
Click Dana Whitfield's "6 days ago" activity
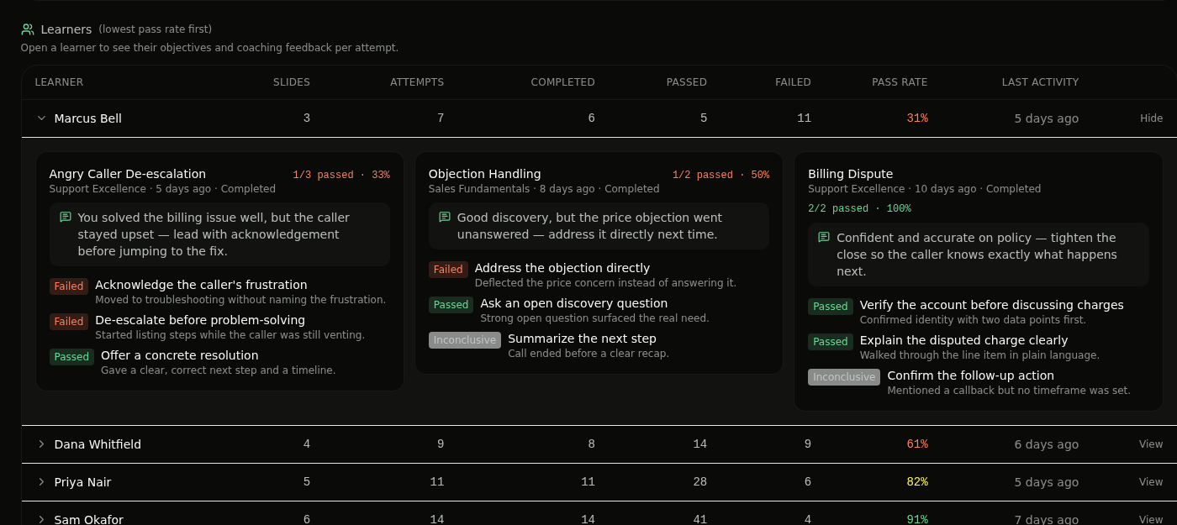point(1047,444)
